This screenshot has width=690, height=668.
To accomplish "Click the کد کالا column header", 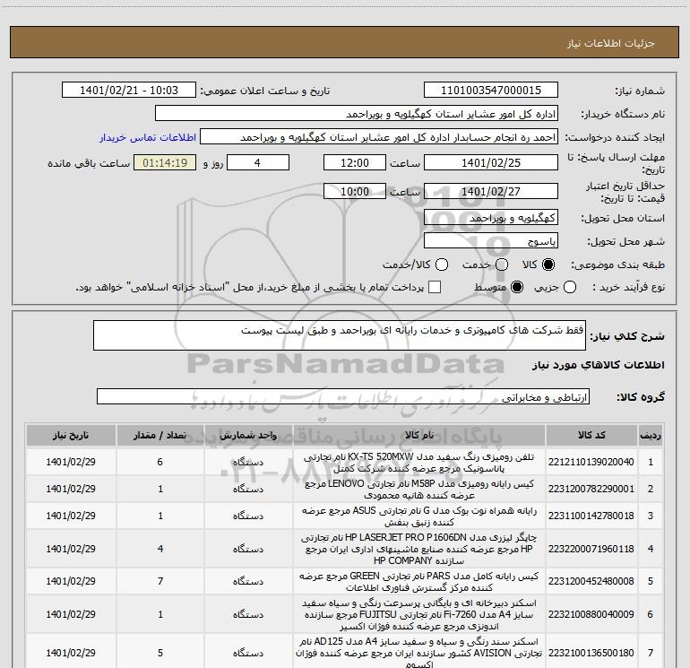I will [591, 435].
